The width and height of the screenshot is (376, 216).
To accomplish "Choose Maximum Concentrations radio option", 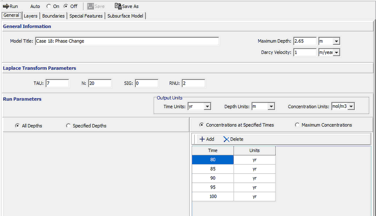I will [x=297, y=125].
